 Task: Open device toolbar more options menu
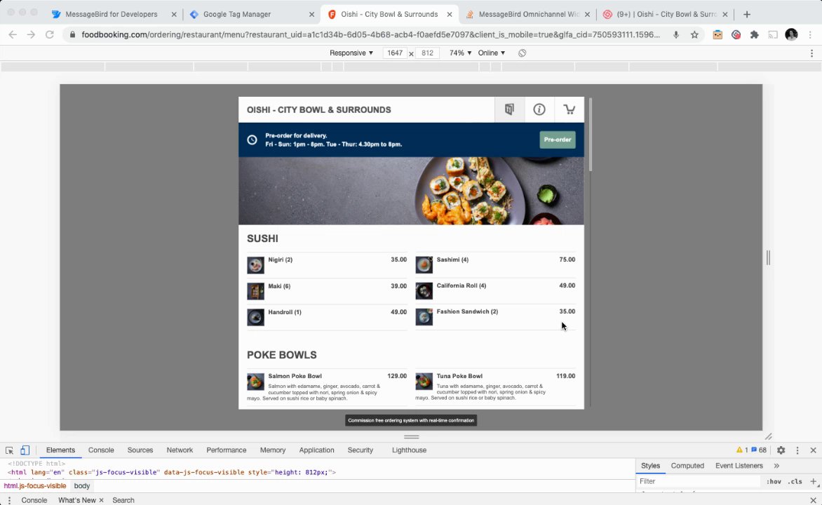pos(811,53)
